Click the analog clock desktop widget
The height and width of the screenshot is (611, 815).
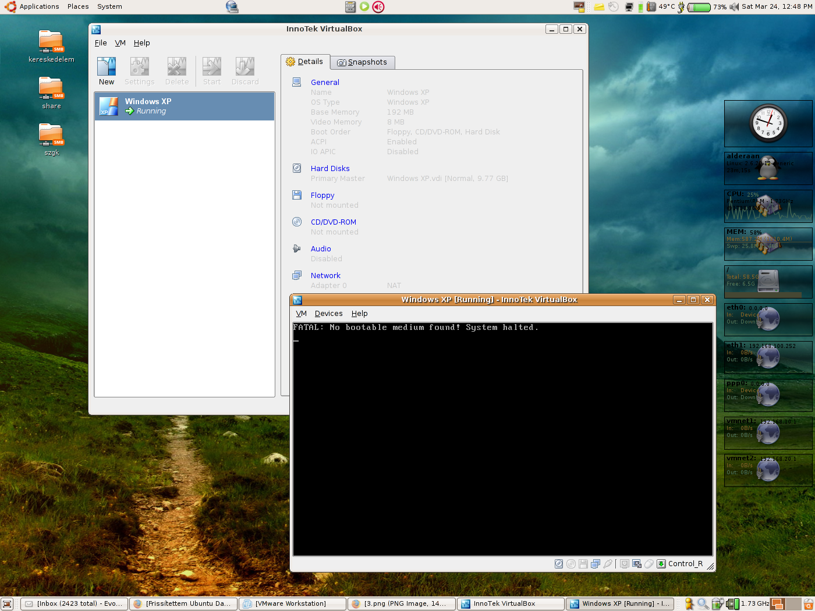click(x=768, y=123)
